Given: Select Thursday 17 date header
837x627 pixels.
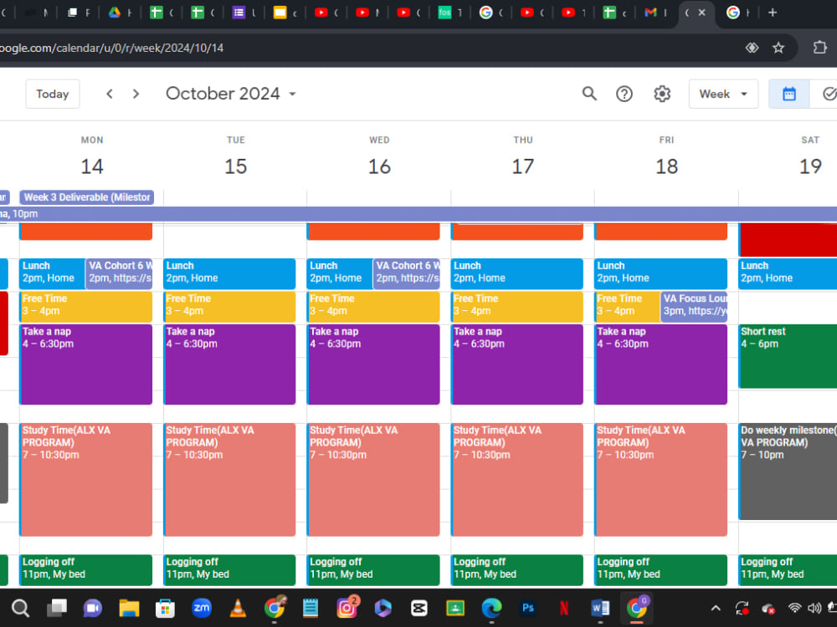Looking at the screenshot, I should 522,166.
